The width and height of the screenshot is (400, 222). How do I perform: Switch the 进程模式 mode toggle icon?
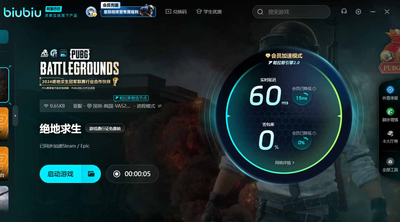point(160,106)
